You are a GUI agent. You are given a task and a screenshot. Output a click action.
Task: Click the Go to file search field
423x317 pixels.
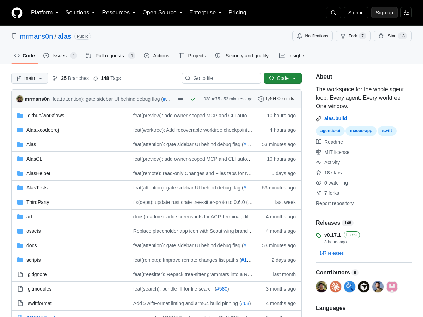coord(221,78)
